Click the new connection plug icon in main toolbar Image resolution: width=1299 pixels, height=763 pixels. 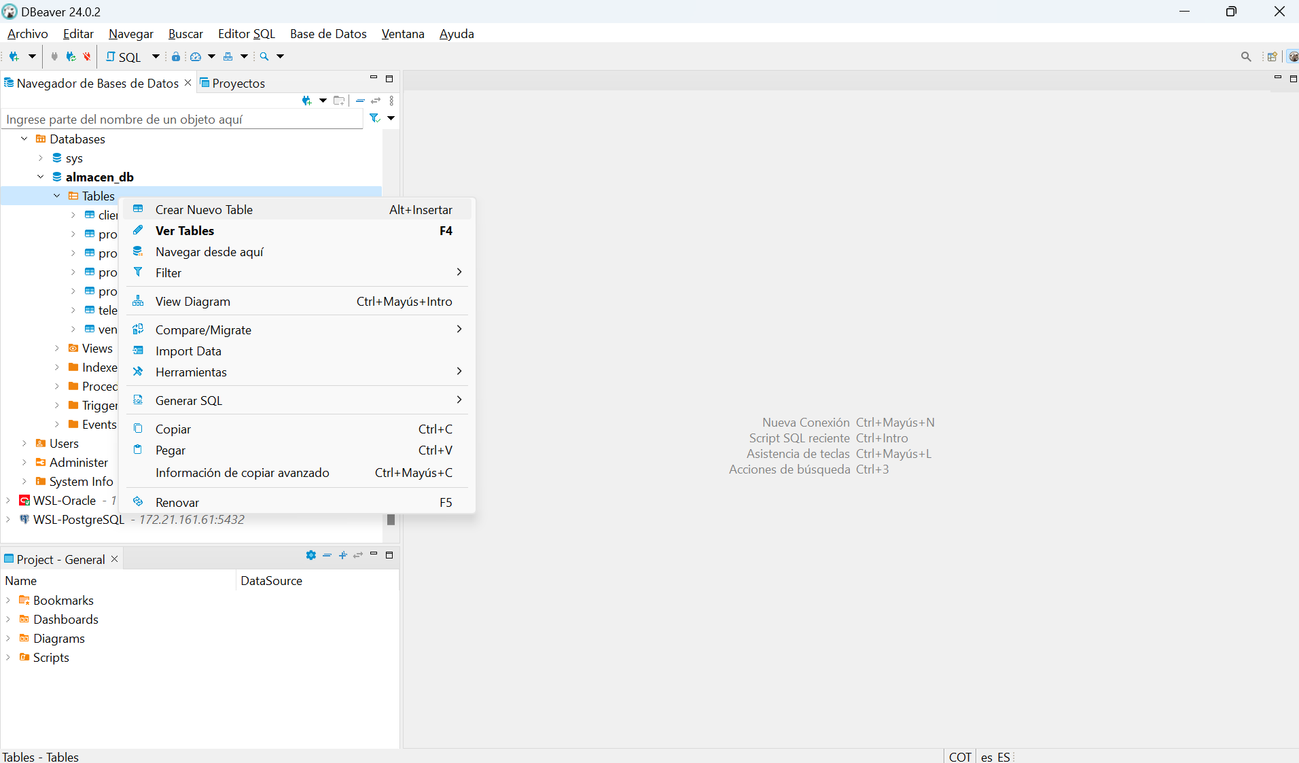click(14, 56)
